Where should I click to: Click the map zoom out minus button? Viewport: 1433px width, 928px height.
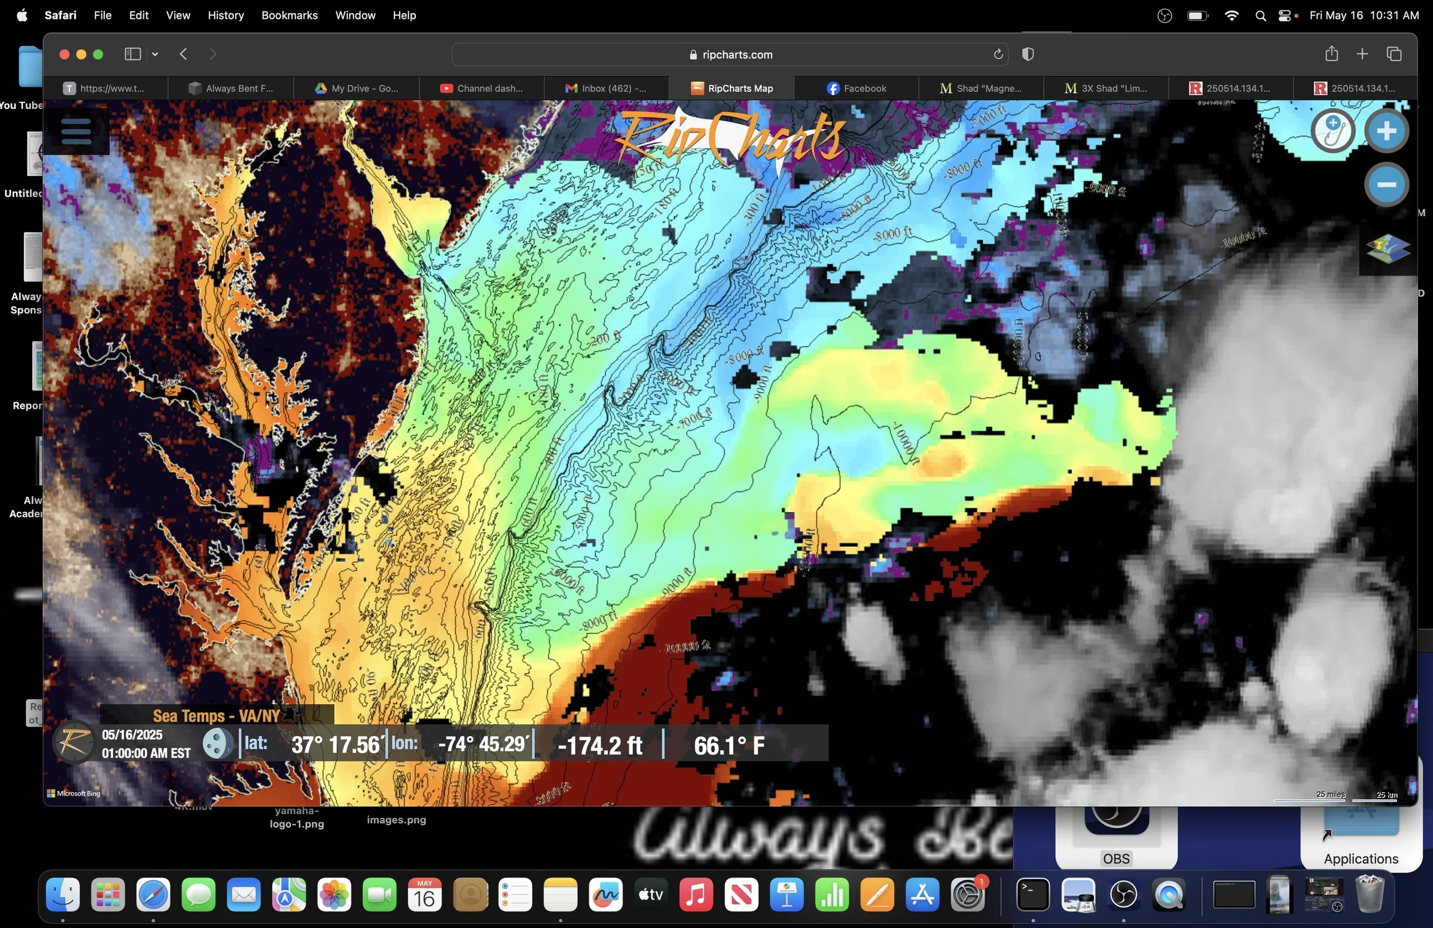point(1386,184)
